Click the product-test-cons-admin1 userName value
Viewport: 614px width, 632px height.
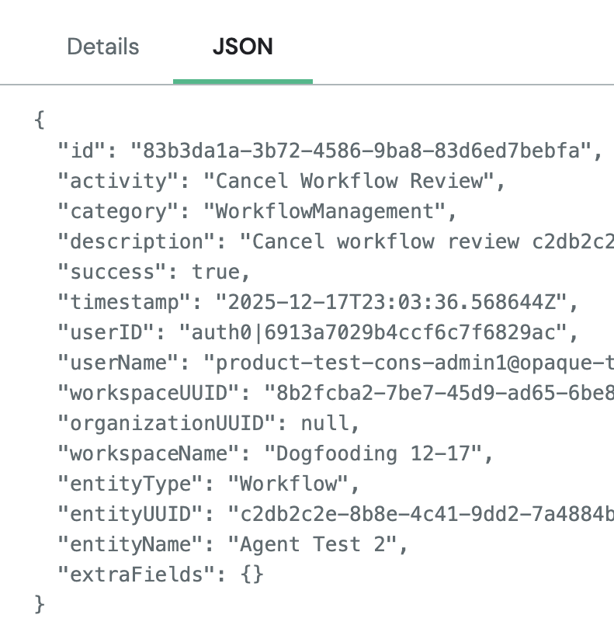408,363
